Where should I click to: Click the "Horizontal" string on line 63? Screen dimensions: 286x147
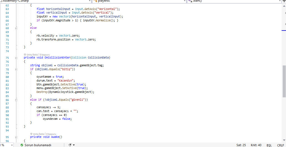point(107,9)
